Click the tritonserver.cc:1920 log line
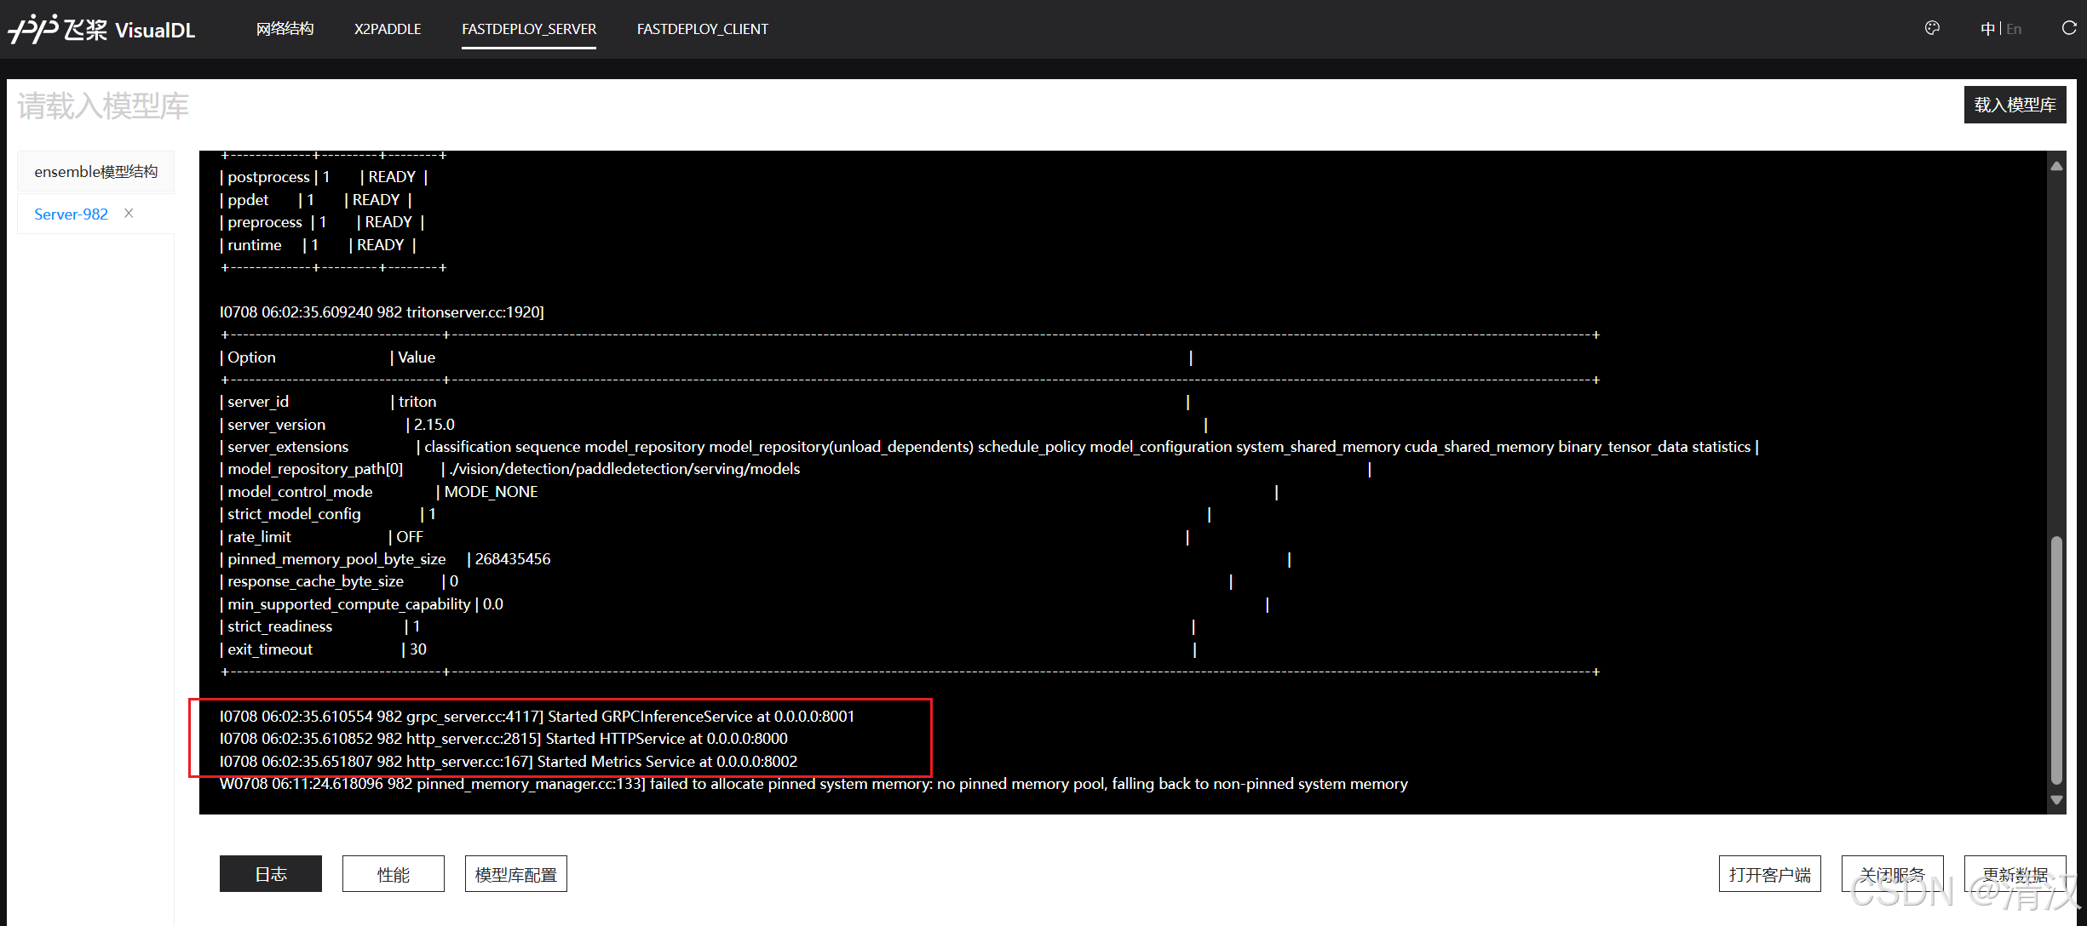The height and width of the screenshot is (926, 2087). pos(382,312)
